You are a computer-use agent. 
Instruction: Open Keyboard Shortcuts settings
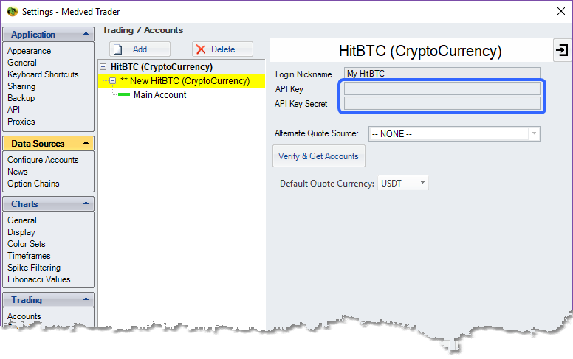click(43, 74)
